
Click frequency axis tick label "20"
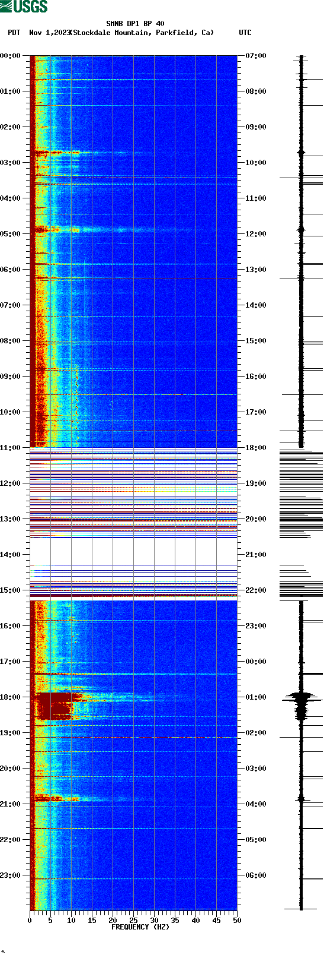click(x=113, y=921)
